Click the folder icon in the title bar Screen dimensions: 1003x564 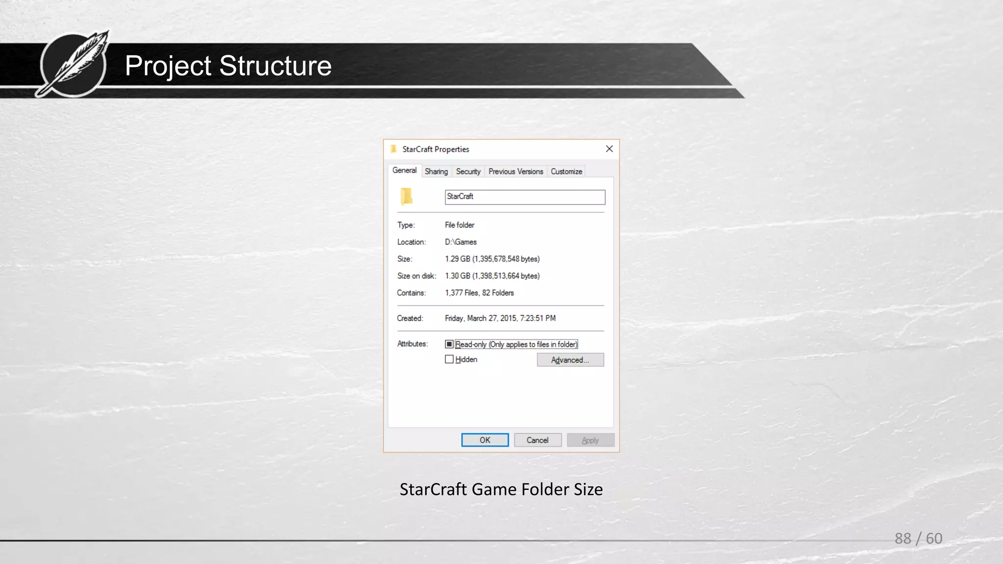[393, 149]
